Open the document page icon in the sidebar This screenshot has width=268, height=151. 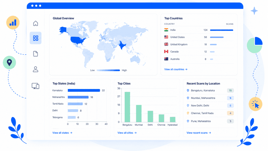pyautogui.click(x=35, y=54)
